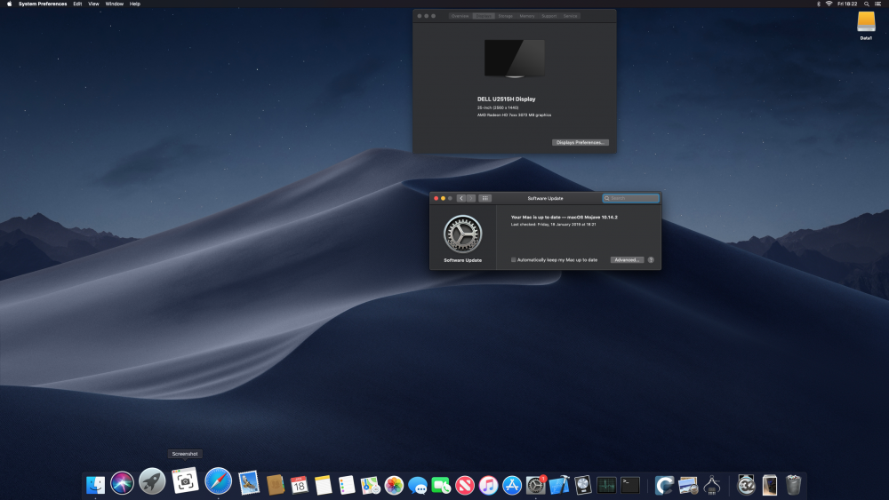The width and height of the screenshot is (889, 500).
Task: Open iTunes from the Dock
Action: (x=488, y=485)
